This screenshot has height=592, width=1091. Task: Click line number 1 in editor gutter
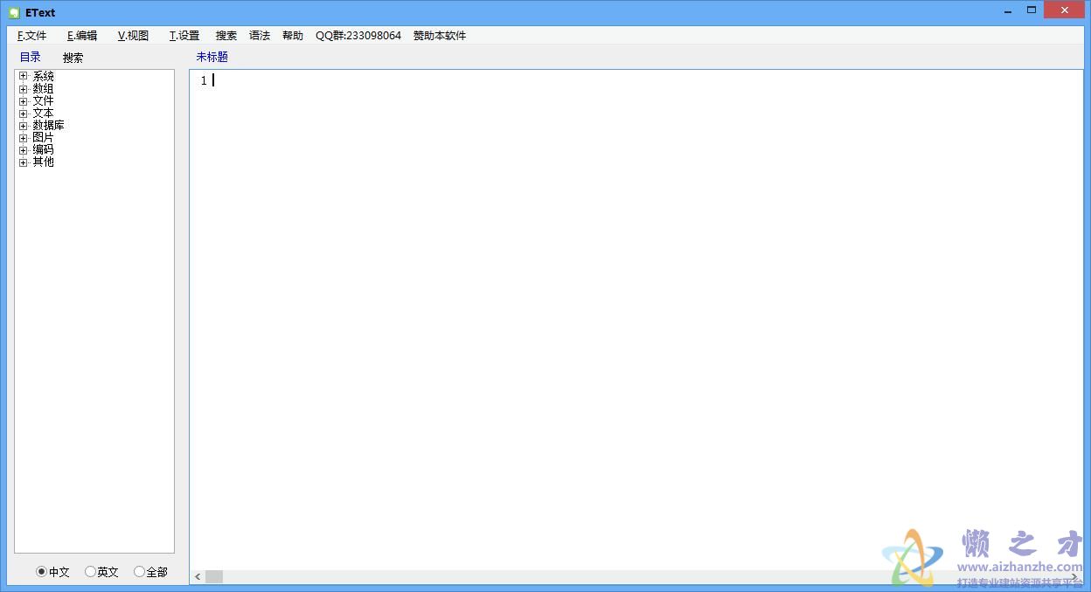[204, 80]
